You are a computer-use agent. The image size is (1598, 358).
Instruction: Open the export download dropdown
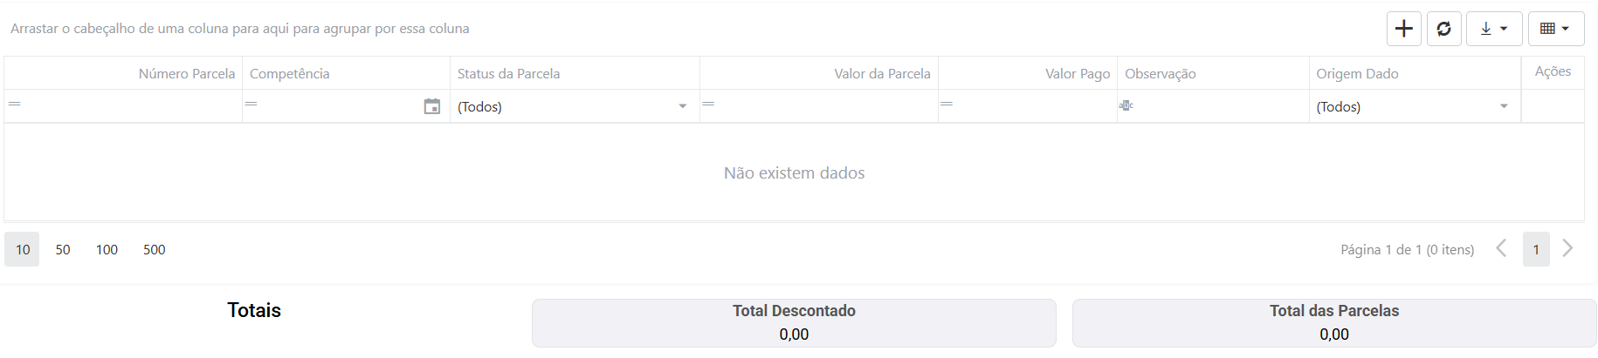(1493, 29)
